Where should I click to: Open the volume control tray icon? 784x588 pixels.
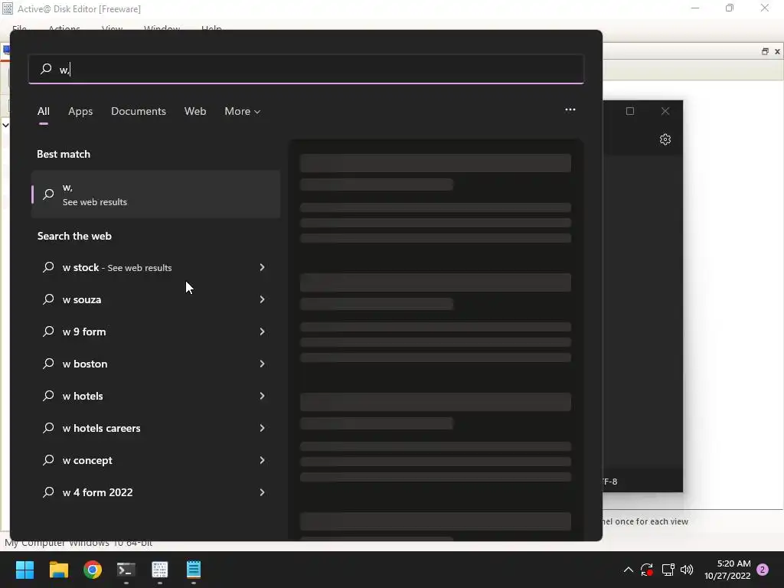point(687,570)
